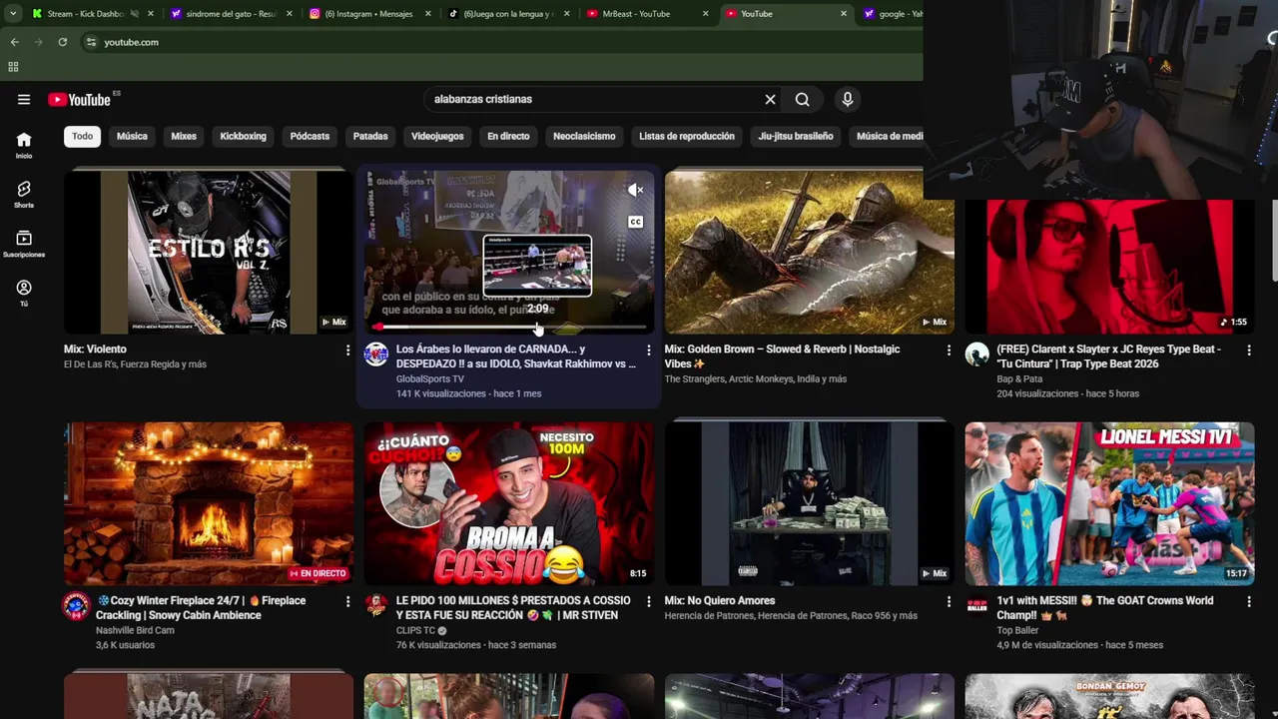The image size is (1278, 719).
Task: Open options menu for Clarent type beat video
Action: pyautogui.click(x=1248, y=351)
